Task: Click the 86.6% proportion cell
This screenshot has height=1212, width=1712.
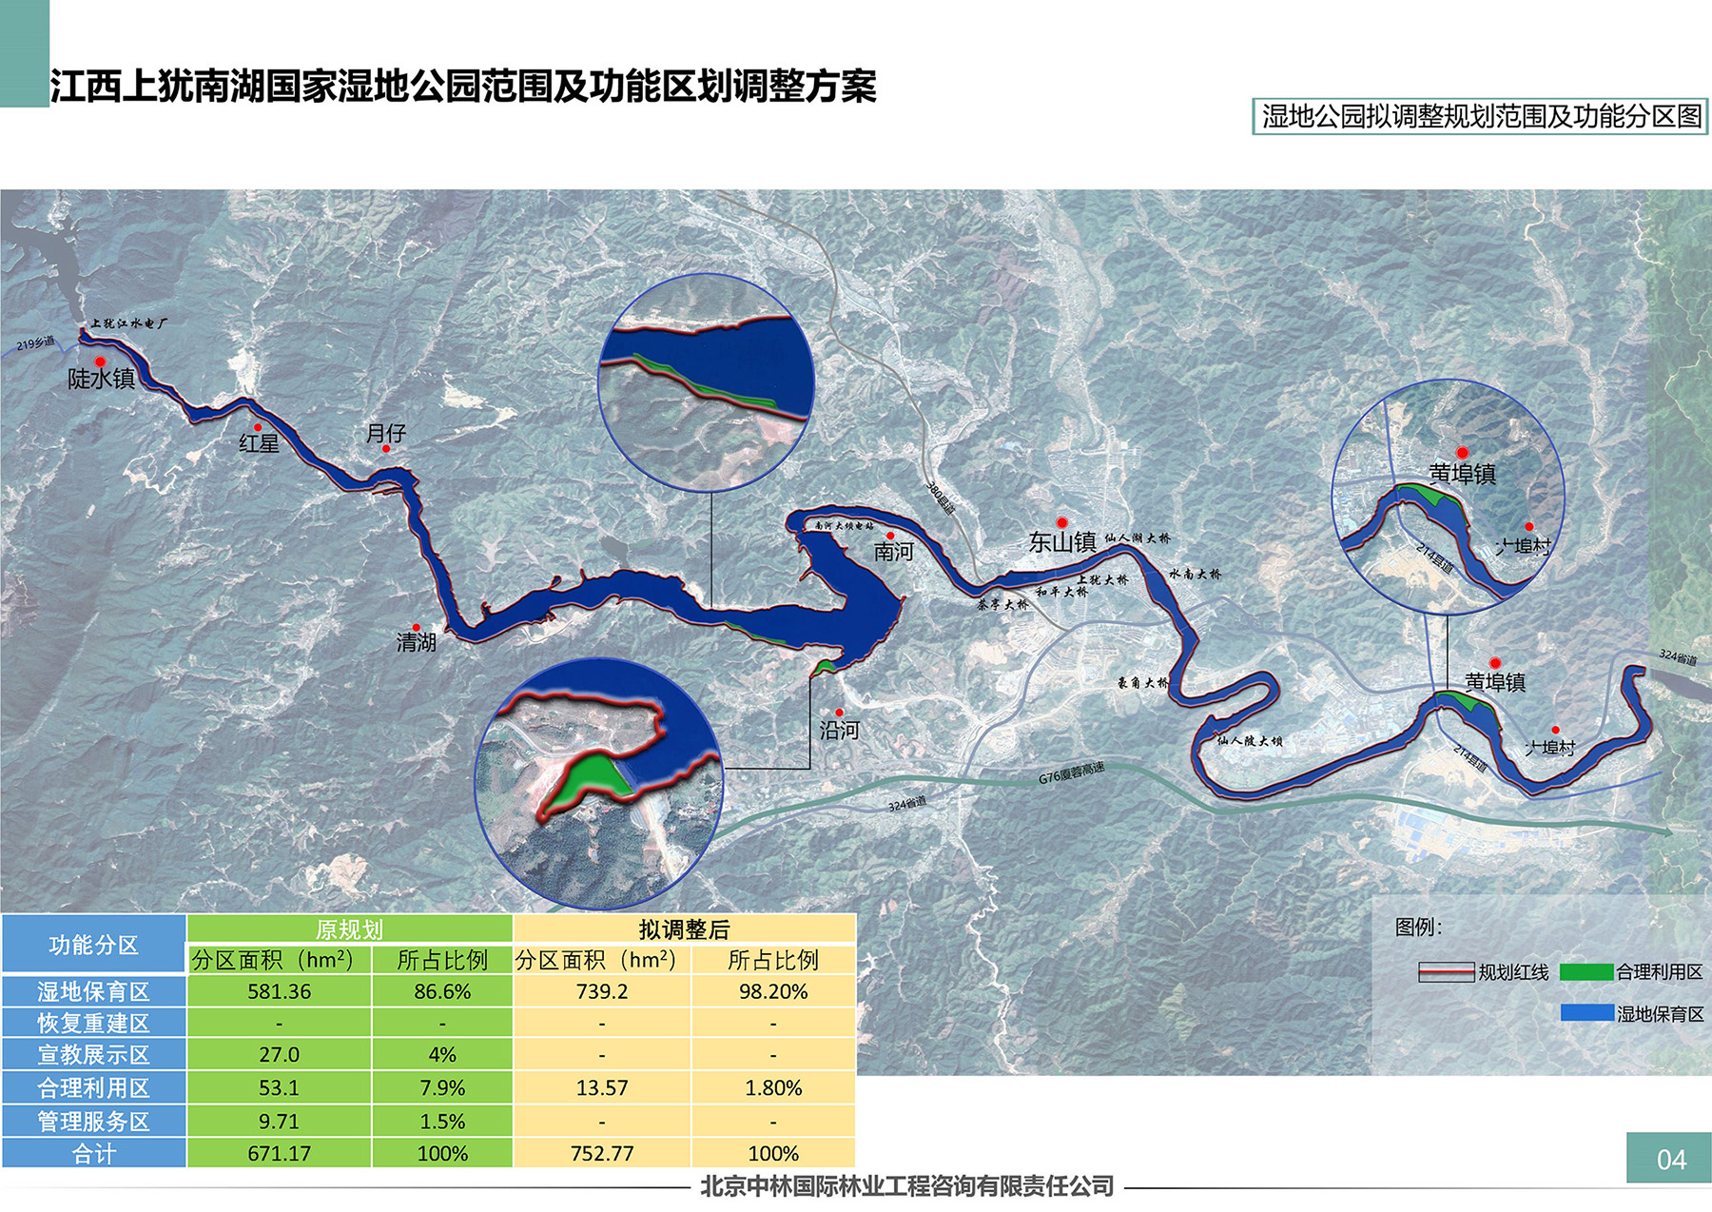Action: click(442, 991)
